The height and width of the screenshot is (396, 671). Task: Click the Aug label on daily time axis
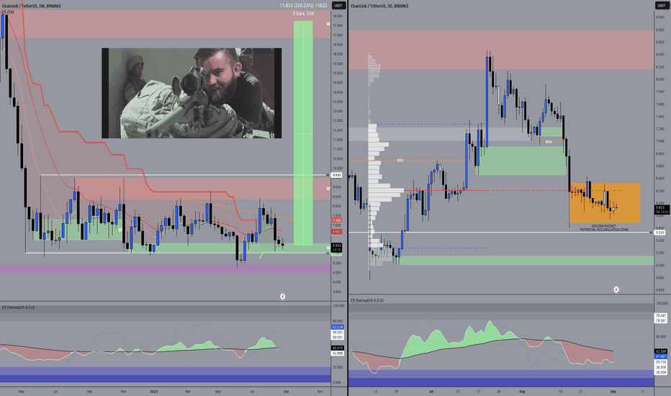click(x=522, y=391)
